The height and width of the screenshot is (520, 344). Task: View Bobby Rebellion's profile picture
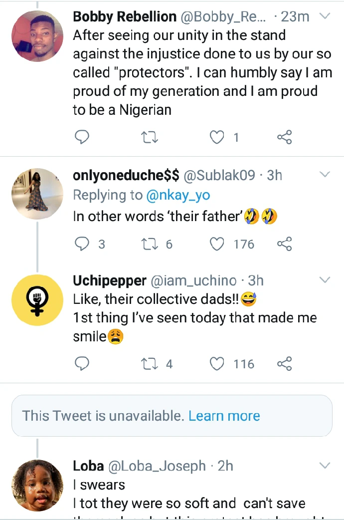pos(37,36)
